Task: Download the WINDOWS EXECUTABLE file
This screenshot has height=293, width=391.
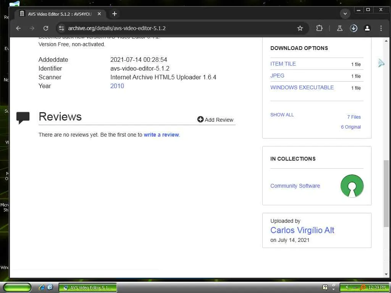Action: pos(302,87)
